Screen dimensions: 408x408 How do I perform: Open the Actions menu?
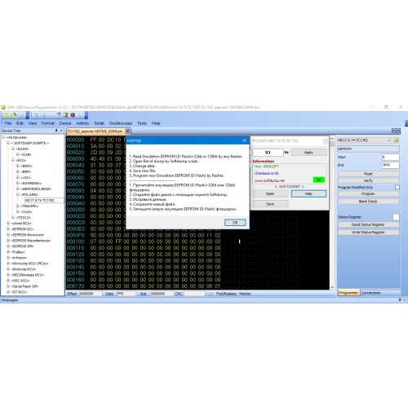coord(82,123)
